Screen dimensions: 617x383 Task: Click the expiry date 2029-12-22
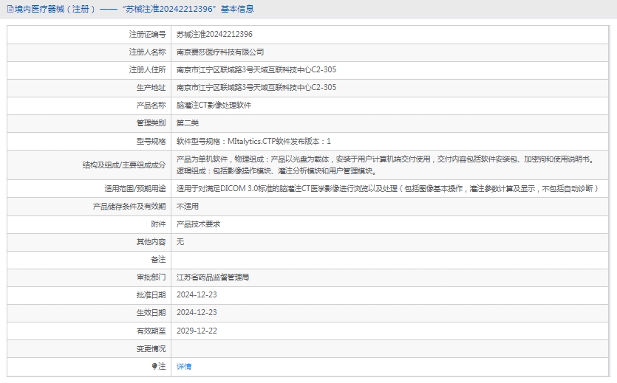point(197,331)
